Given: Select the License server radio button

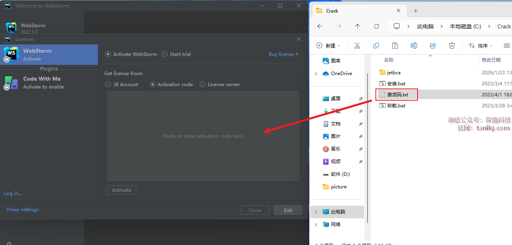Looking at the screenshot, I should 203,84.
